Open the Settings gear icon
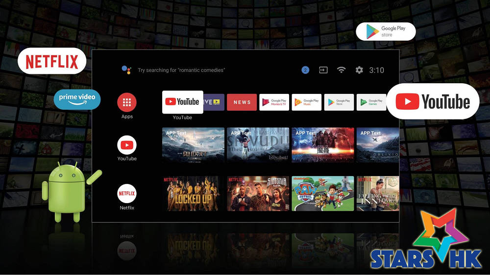Image resolution: width=490 pixels, height=275 pixels. pos(359,70)
